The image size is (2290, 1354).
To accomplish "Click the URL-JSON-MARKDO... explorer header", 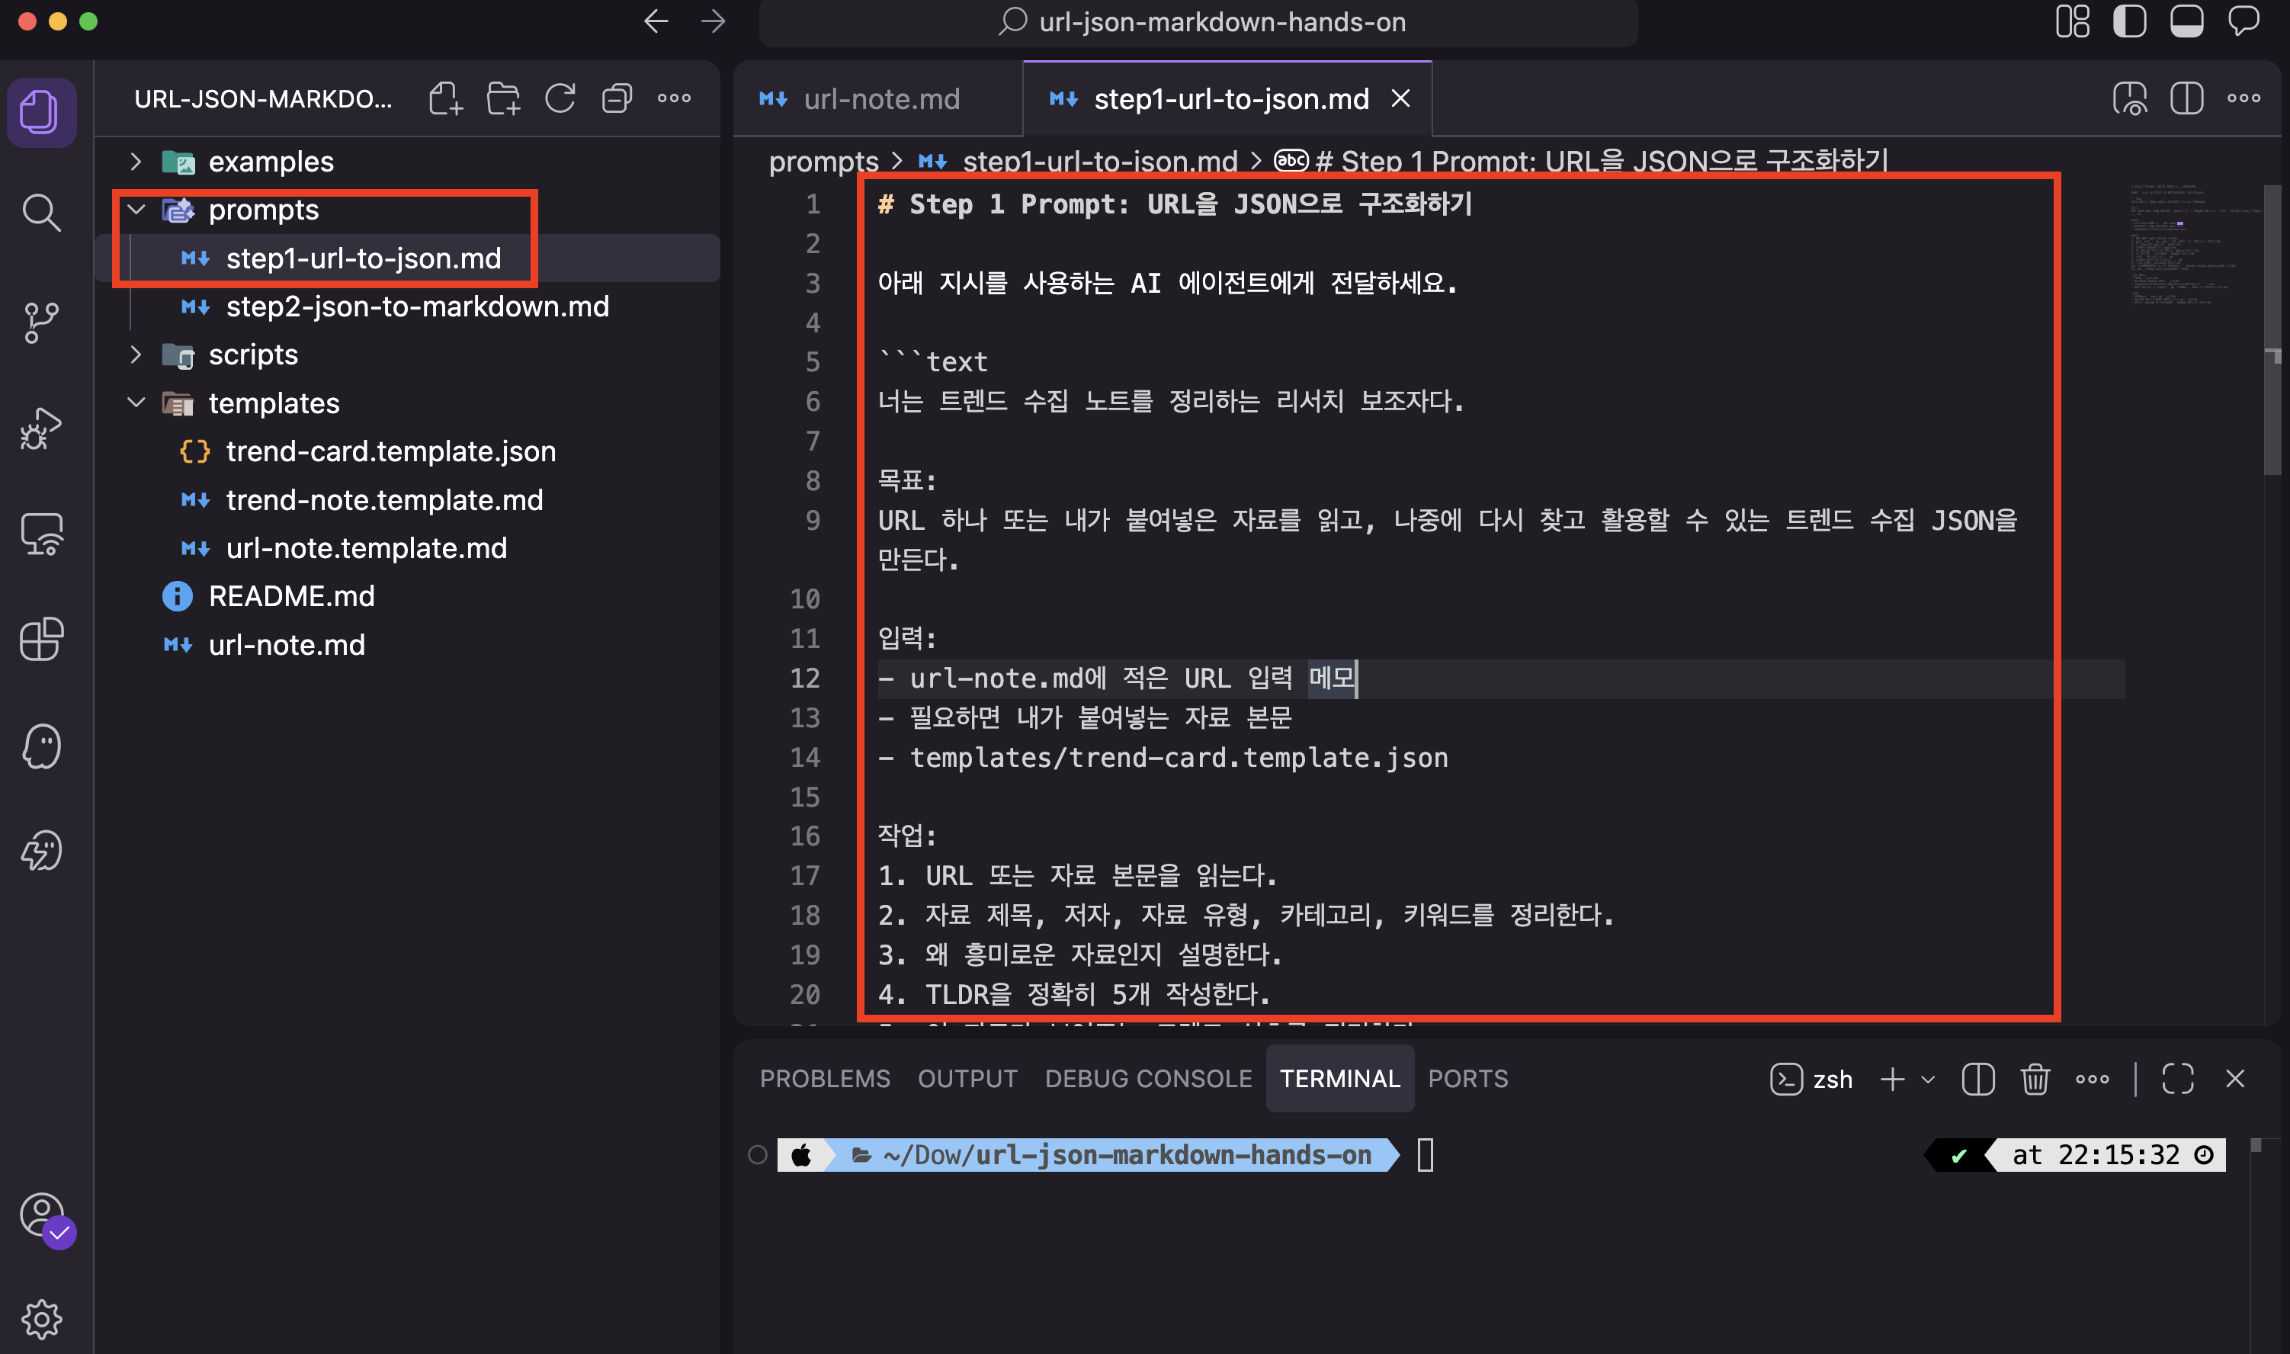I will tap(263, 98).
